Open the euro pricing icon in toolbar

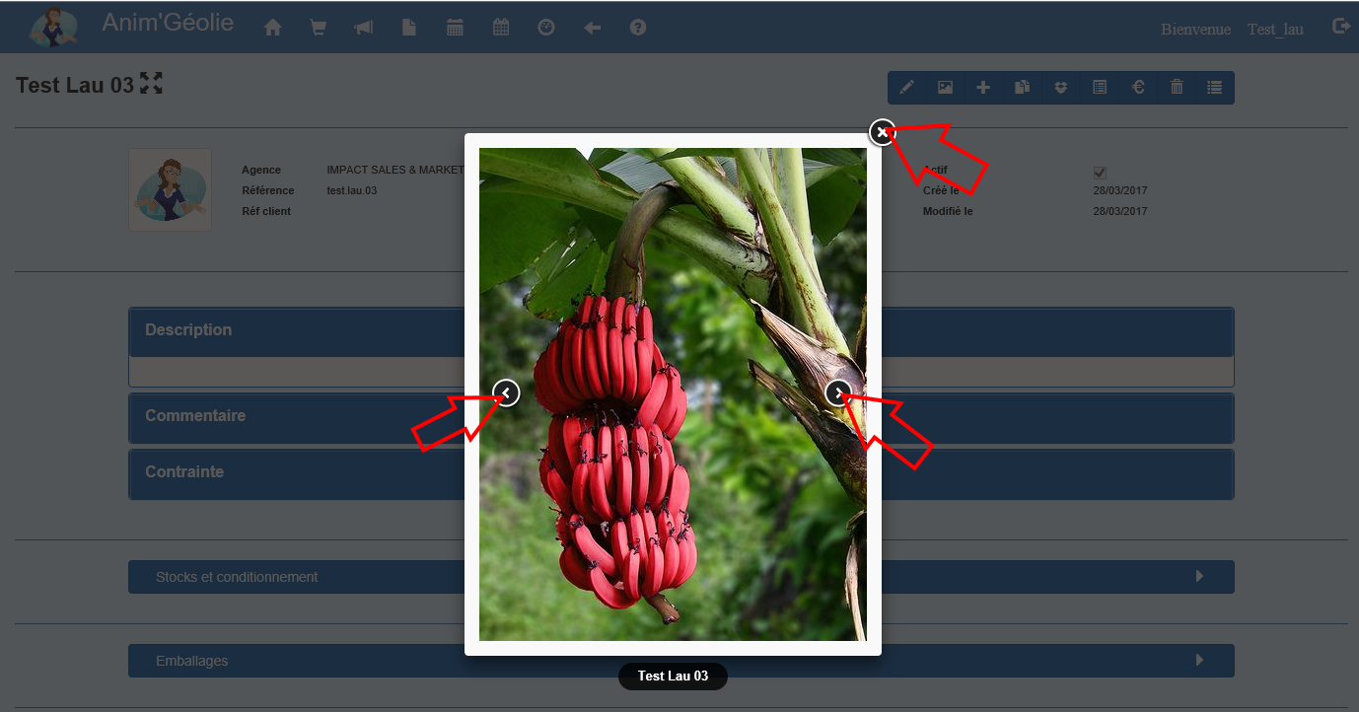pos(1137,88)
